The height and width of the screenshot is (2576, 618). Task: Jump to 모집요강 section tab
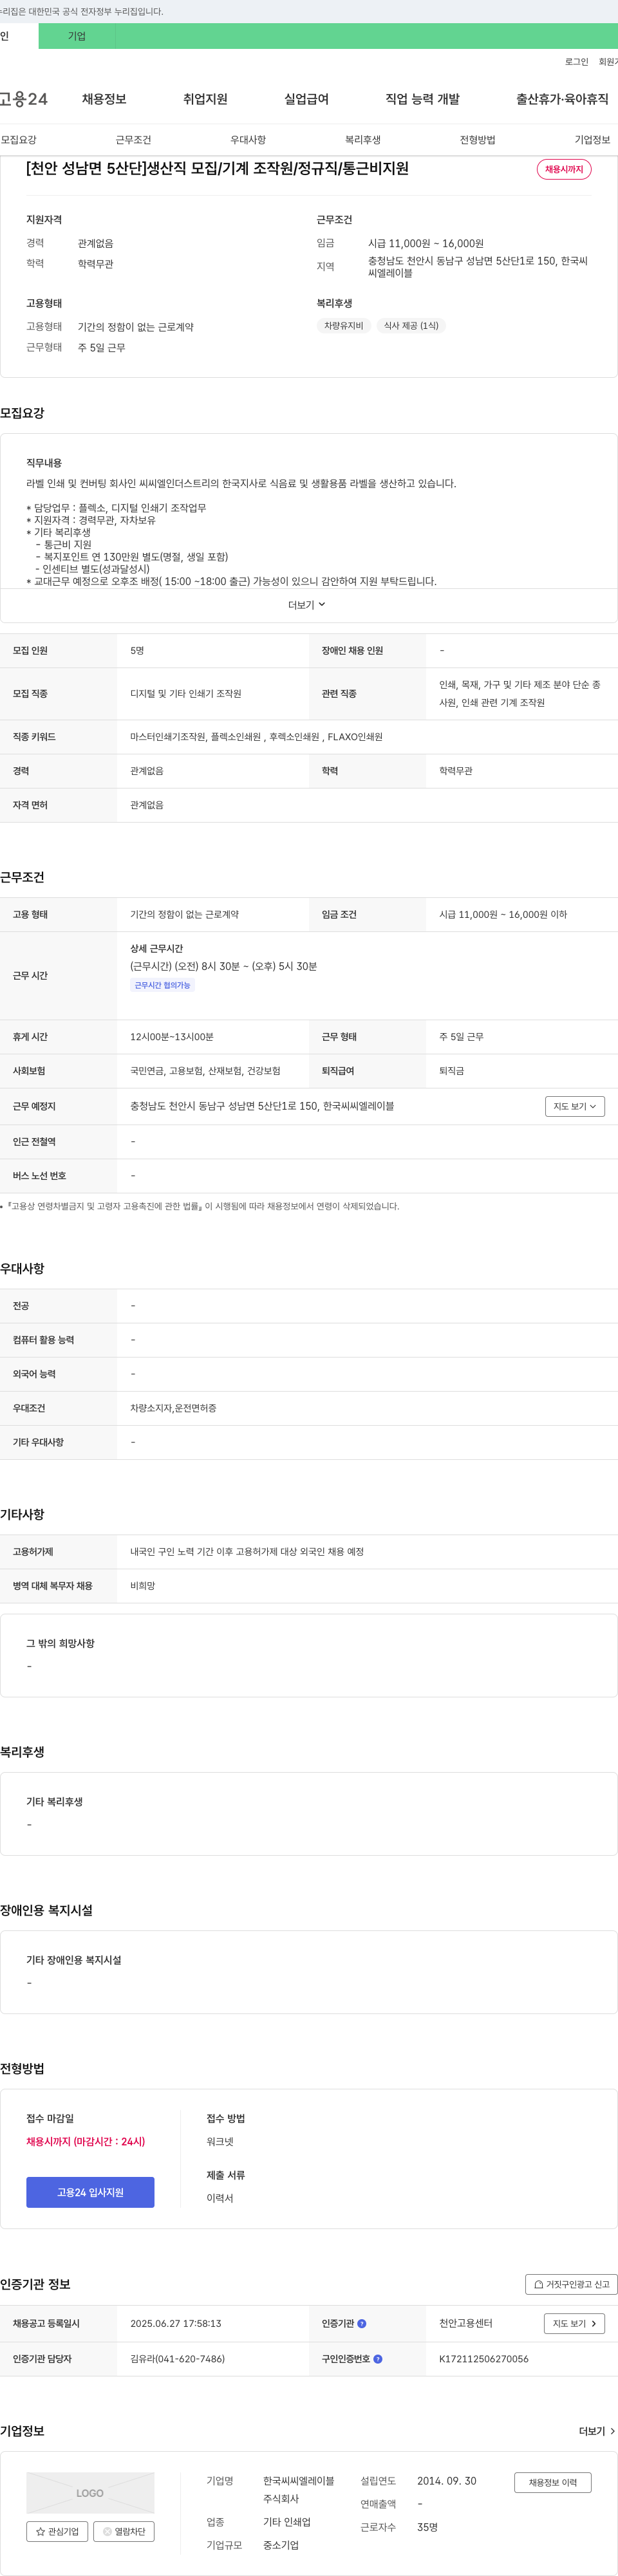click(x=19, y=140)
